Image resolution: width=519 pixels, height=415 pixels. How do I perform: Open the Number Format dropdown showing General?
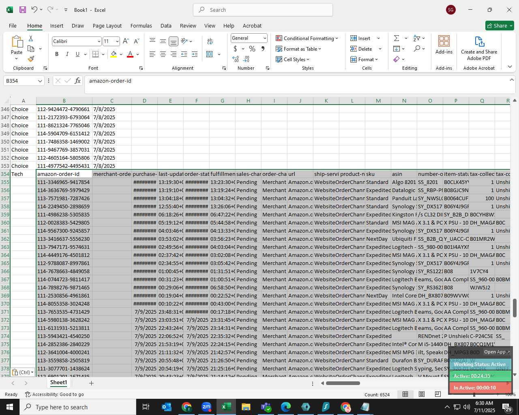265,38
